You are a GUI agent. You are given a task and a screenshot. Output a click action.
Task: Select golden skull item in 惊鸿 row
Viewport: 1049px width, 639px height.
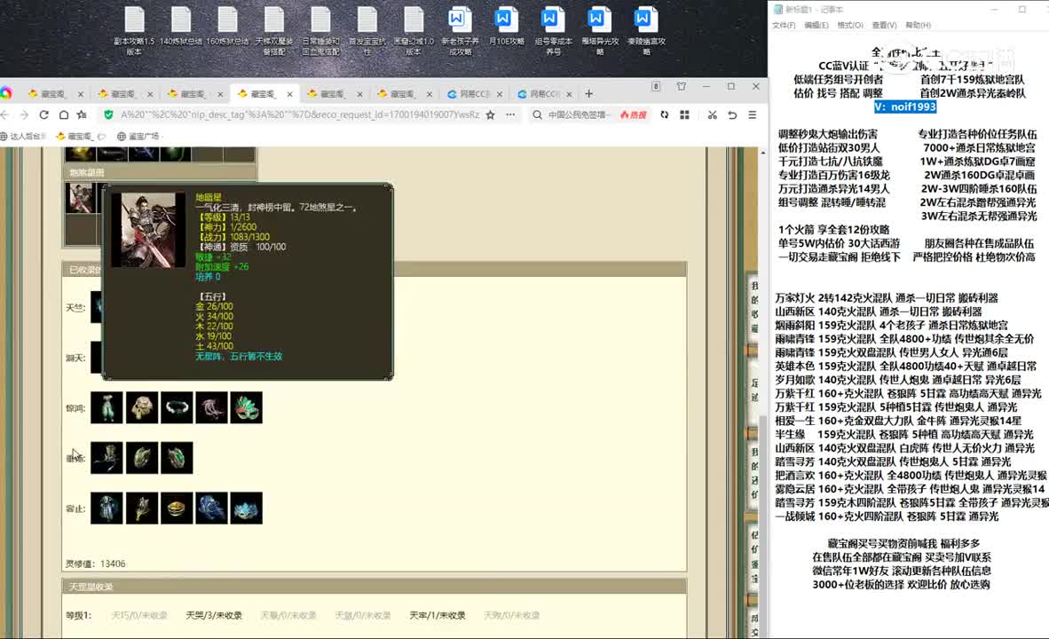coord(142,407)
